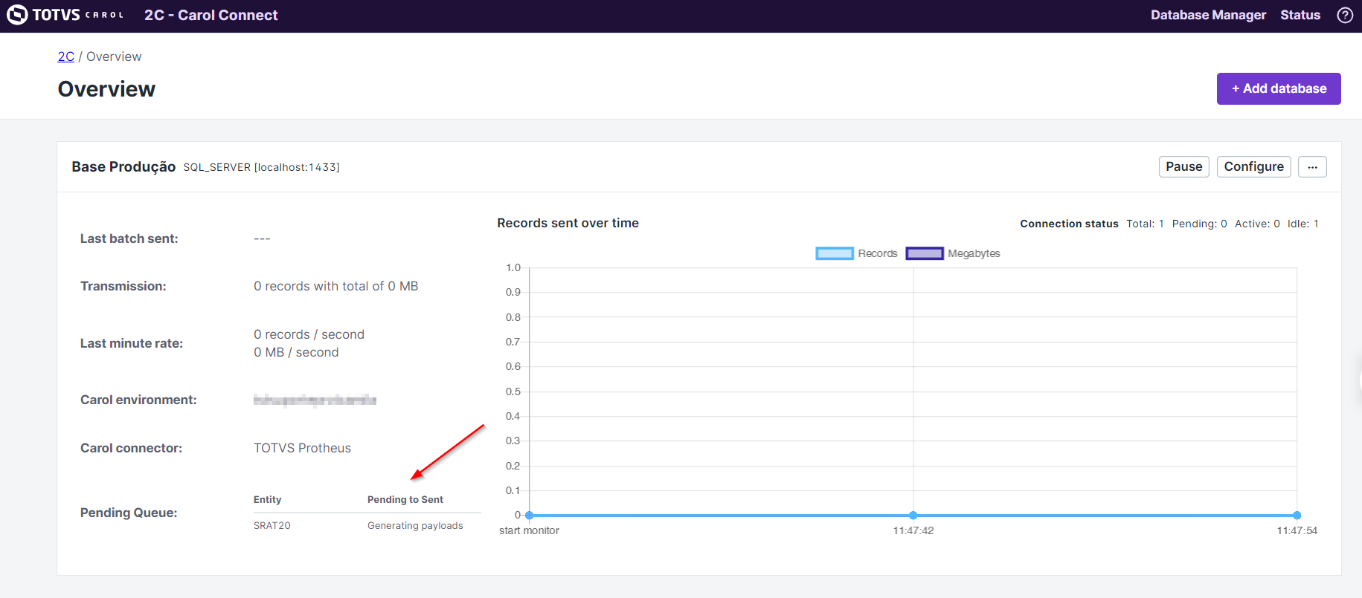Configure the Base Produção database
The image size is (1362, 598).
(x=1253, y=167)
